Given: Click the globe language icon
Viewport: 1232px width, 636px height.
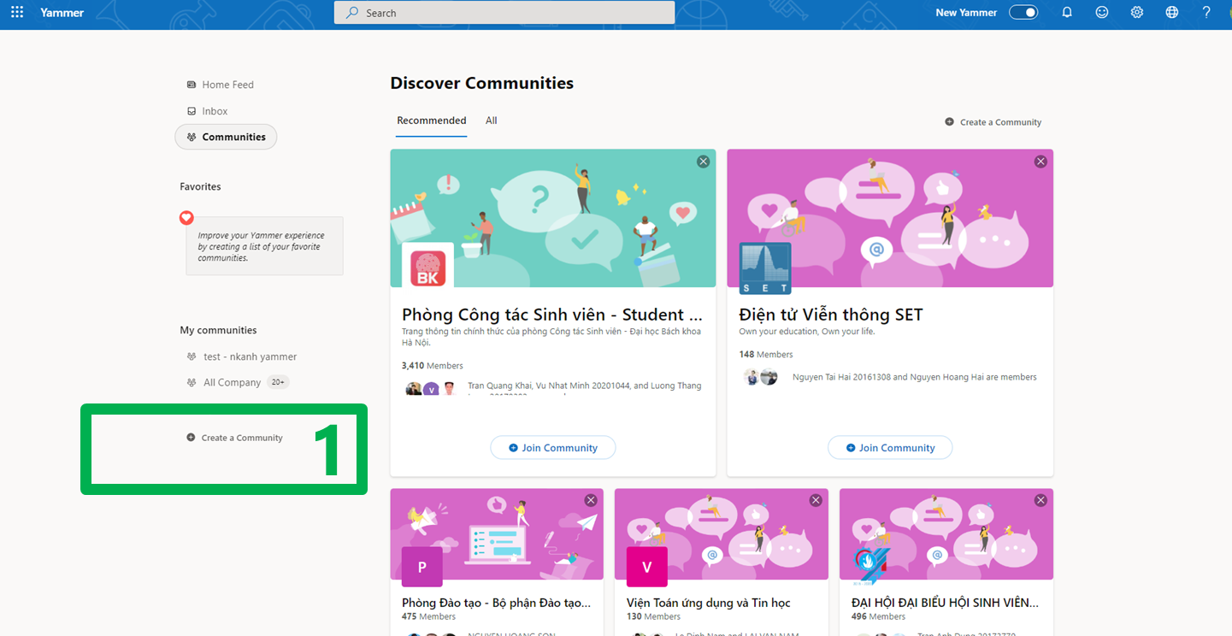Looking at the screenshot, I should click(1172, 13).
